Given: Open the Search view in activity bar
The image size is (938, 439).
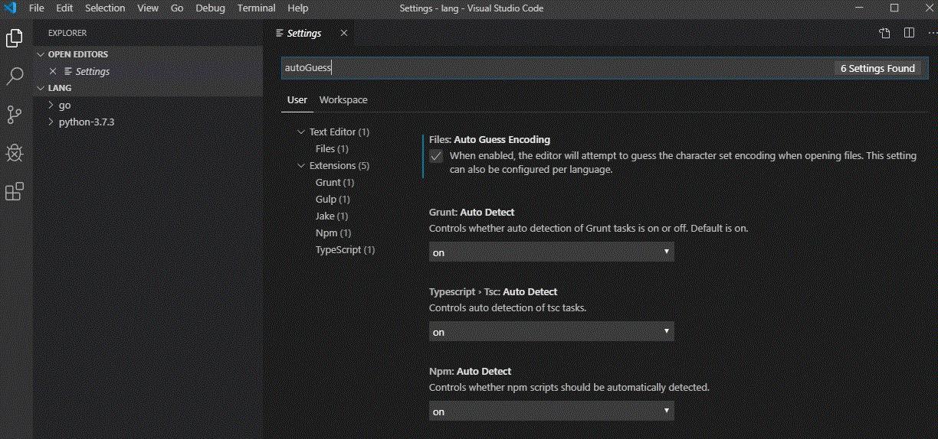Looking at the screenshot, I should point(15,76).
